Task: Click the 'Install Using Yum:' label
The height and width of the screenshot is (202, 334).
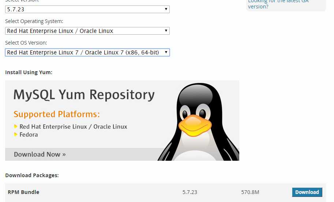Action: (x=29, y=72)
